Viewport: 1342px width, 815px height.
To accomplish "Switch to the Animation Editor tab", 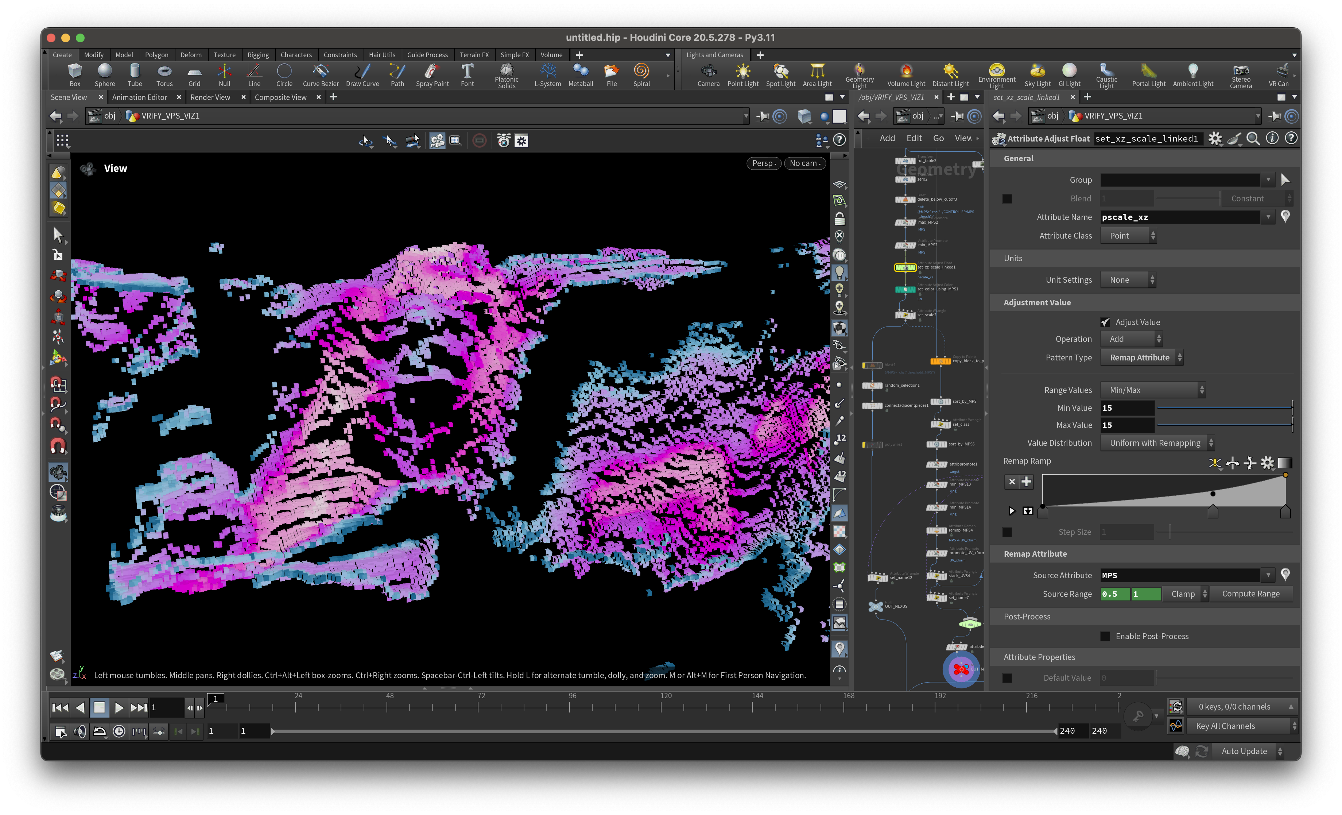I will (140, 97).
